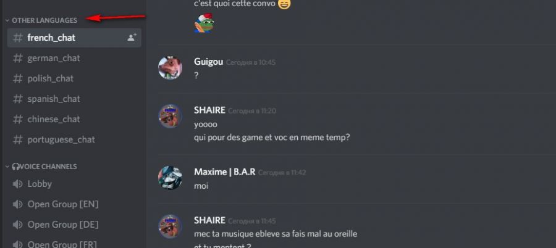The image size is (556, 248).
Task: Open the spanish_chat channel
Action: (x=74, y=99)
